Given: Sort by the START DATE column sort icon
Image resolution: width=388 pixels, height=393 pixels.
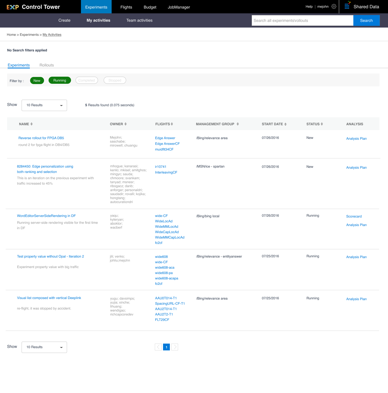Looking at the screenshot, I should click(286, 124).
